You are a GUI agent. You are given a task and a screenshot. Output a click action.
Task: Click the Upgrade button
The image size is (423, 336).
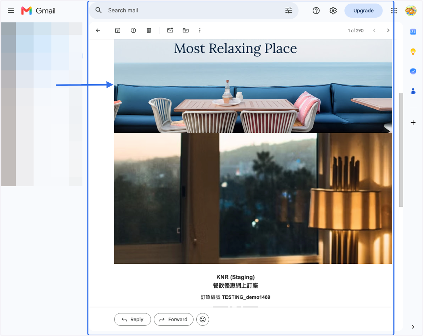(x=363, y=11)
